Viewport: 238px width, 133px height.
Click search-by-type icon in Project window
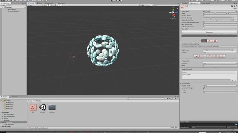167,99
